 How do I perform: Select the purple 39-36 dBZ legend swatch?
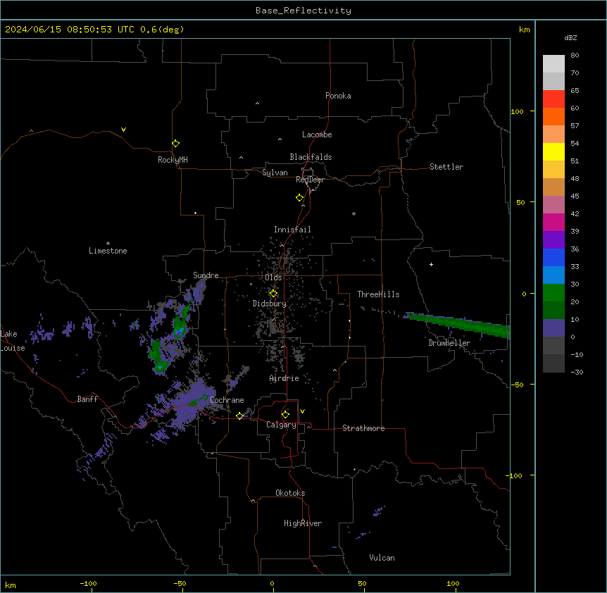pos(553,240)
